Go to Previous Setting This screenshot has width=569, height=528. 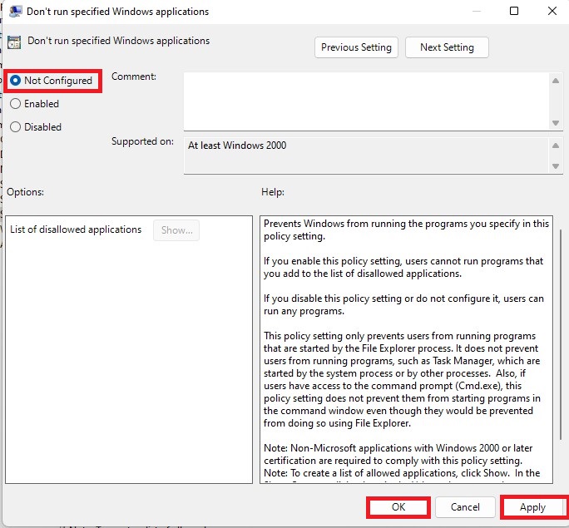[356, 47]
